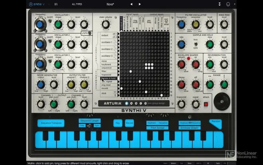This screenshot has height=165, width=263.
Task: Click the Sequence Transpose button
Action: pos(51,123)
